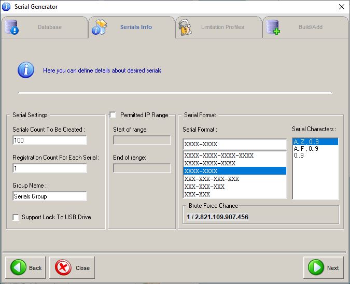The image size is (350, 284).
Task: Choose A..Z , 0..9 serial characters
Action: pos(315,141)
